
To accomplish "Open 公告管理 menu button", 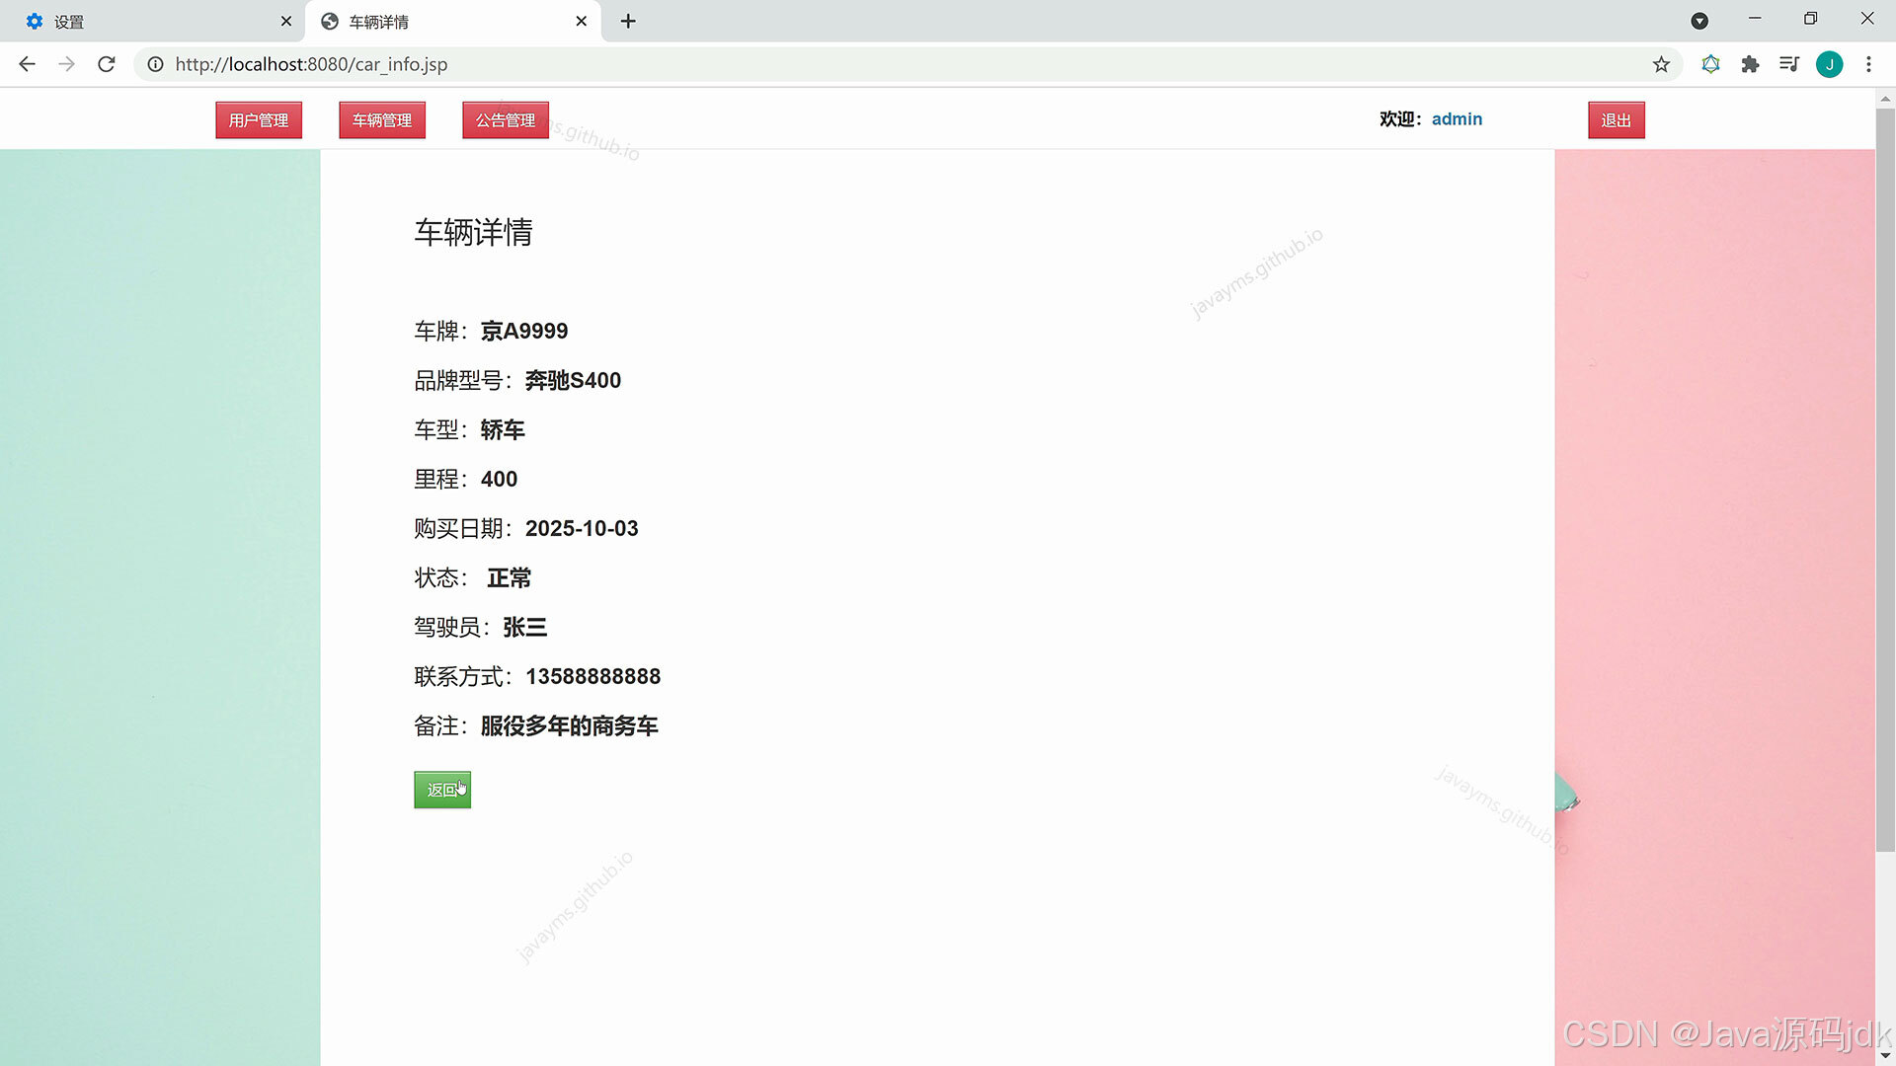I will pyautogui.click(x=506, y=120).
